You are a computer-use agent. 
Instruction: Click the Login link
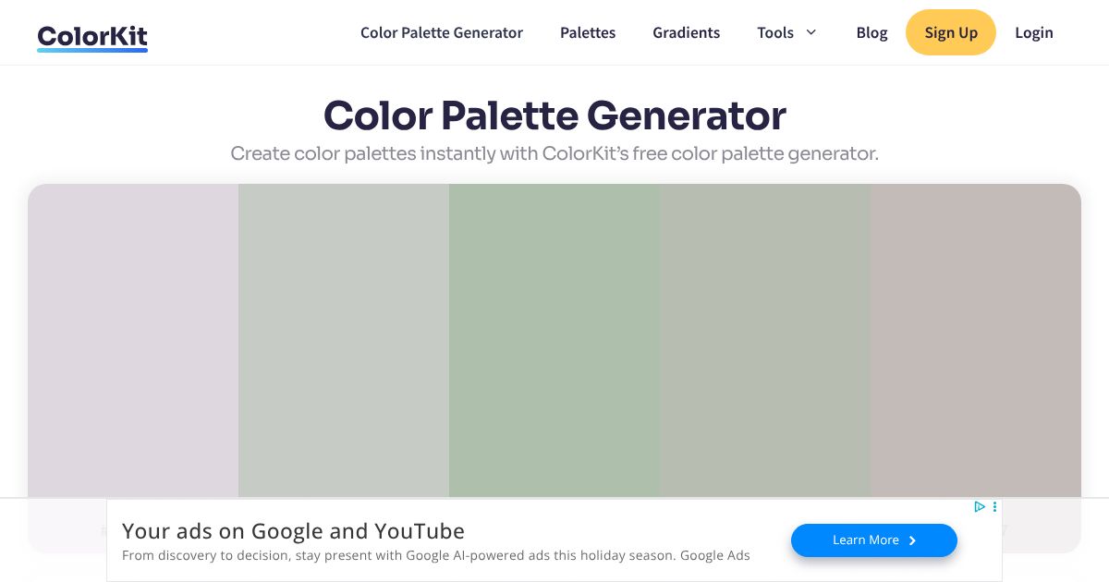[x=1033, y=32]
